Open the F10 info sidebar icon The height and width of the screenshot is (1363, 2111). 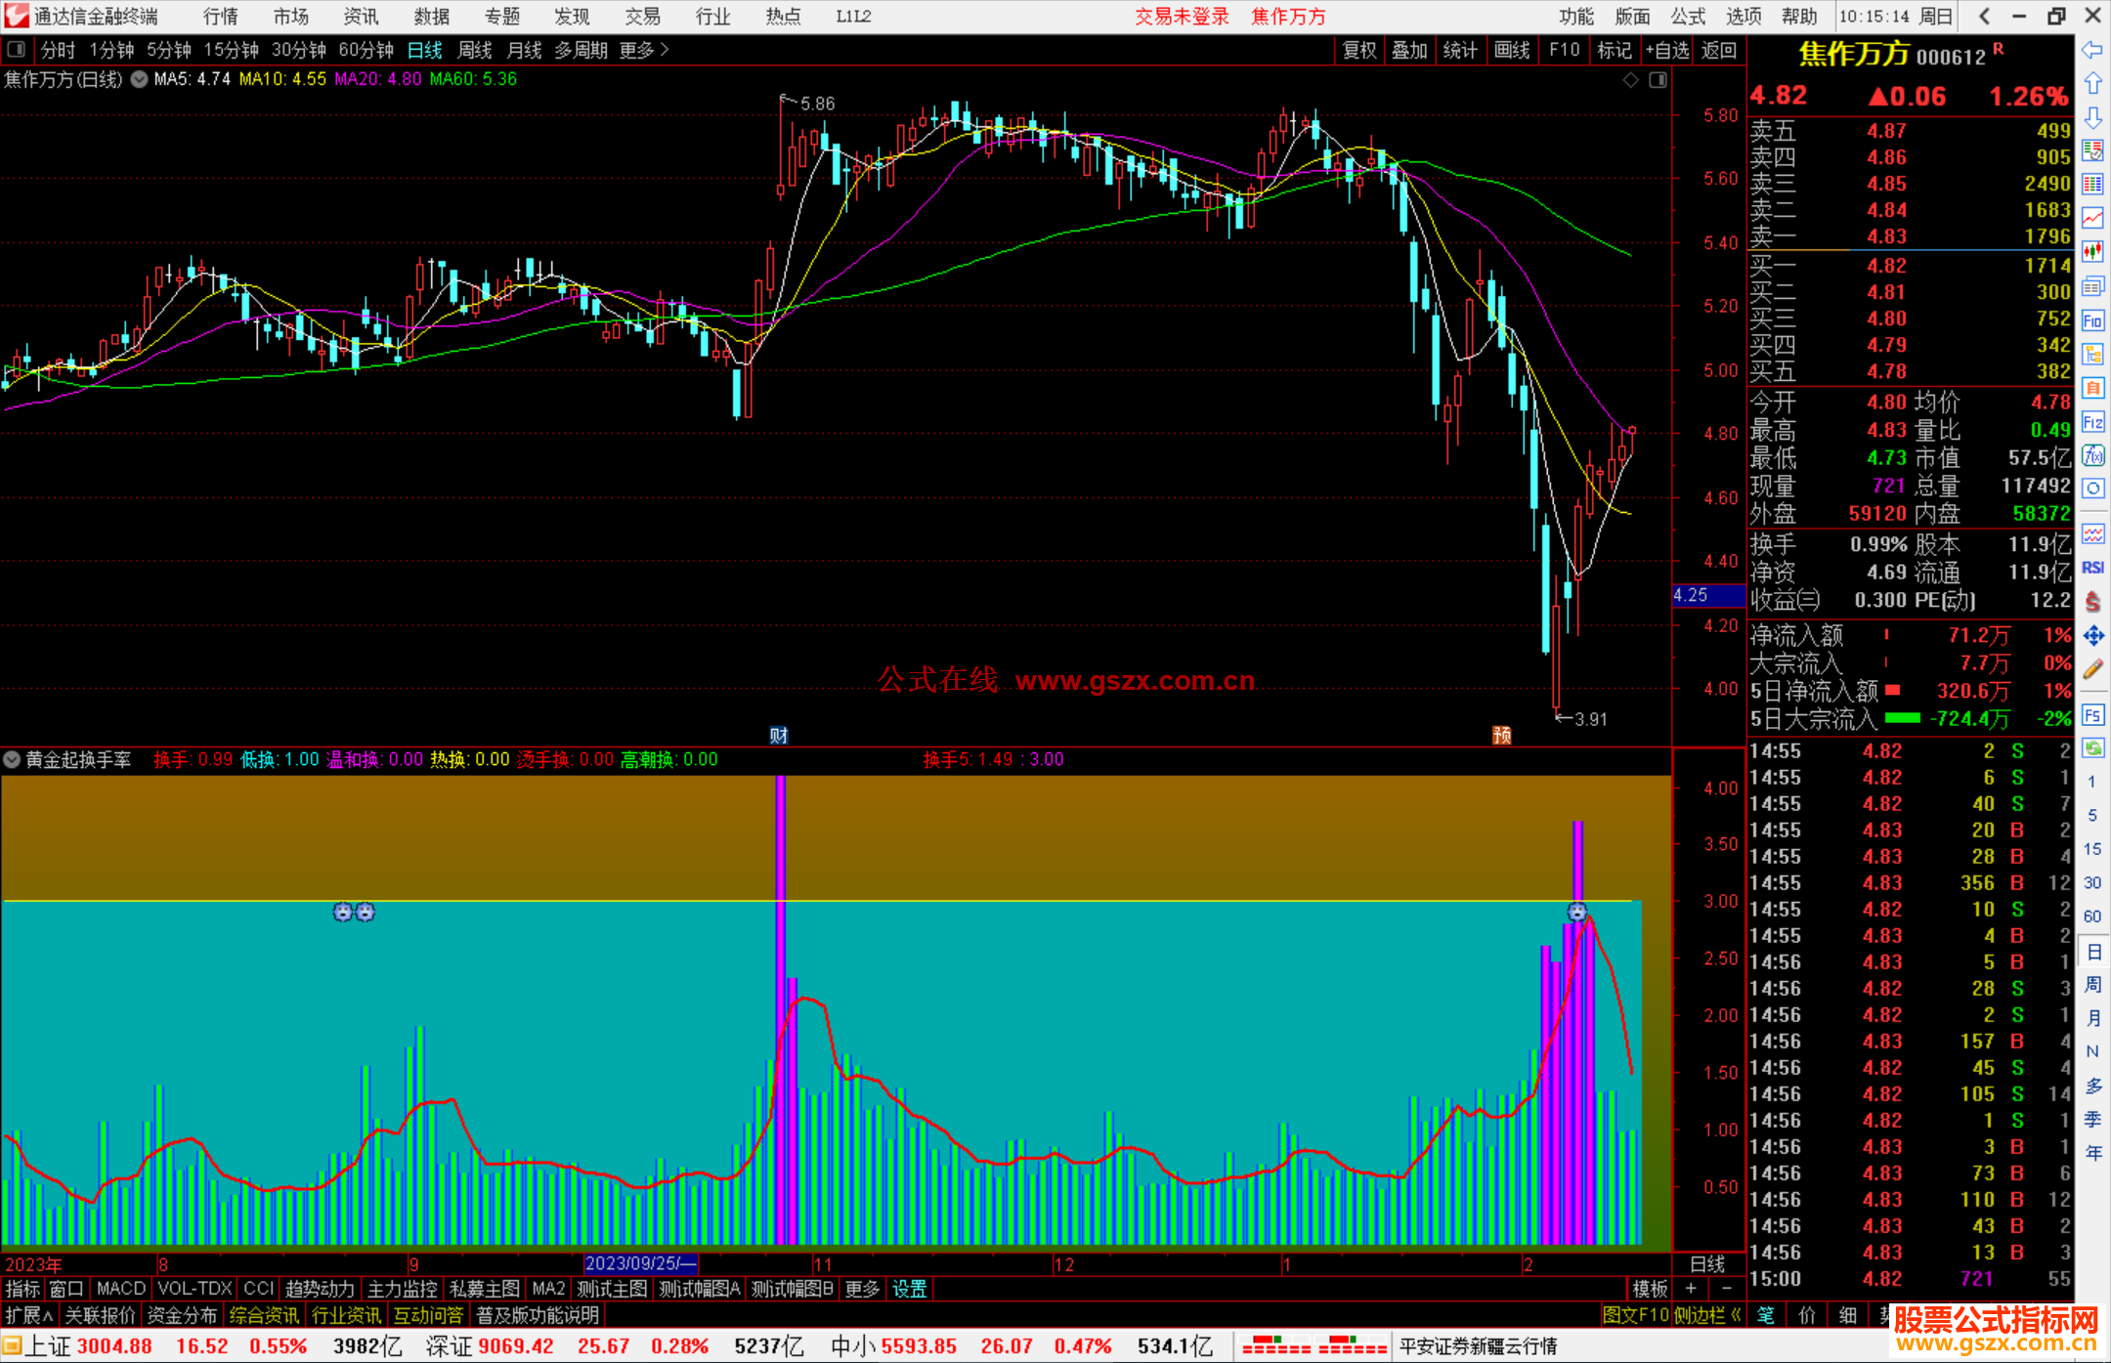pyautogui.click(x=2092, y=320)
